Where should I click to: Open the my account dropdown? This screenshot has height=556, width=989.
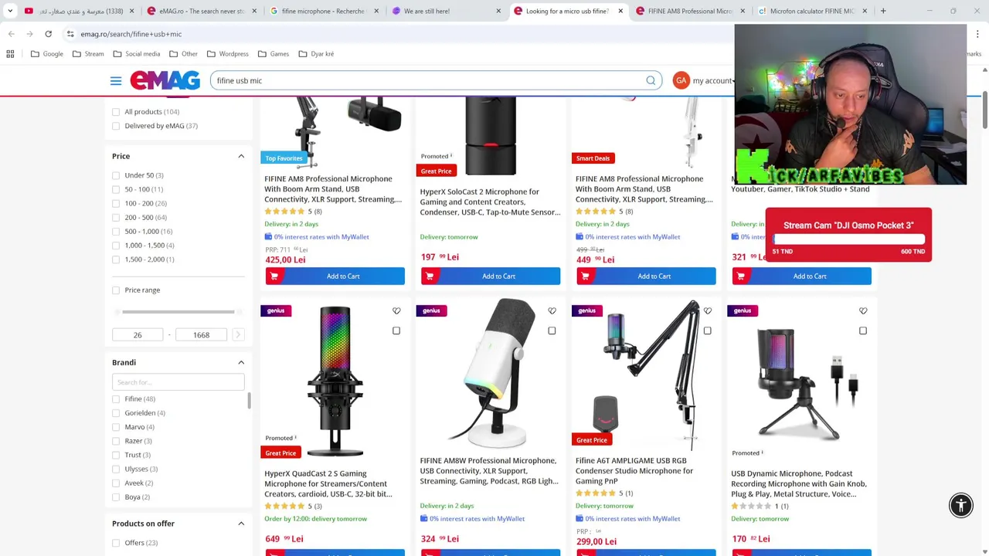point(712,80)
